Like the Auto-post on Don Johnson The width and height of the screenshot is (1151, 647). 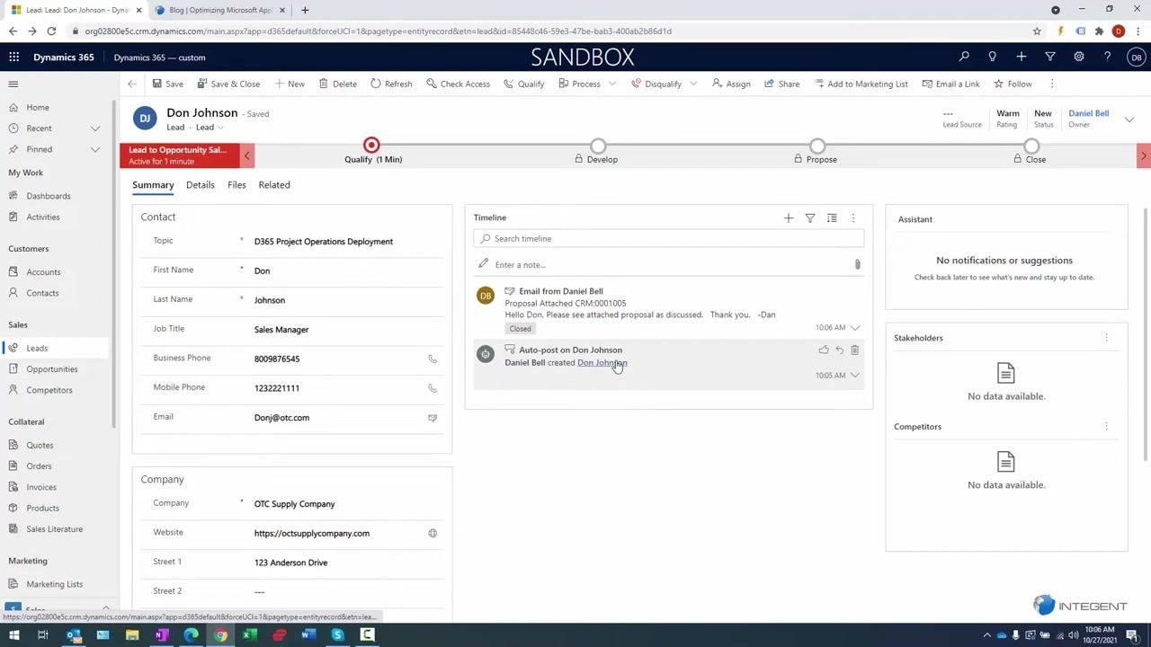pos(824,350)
